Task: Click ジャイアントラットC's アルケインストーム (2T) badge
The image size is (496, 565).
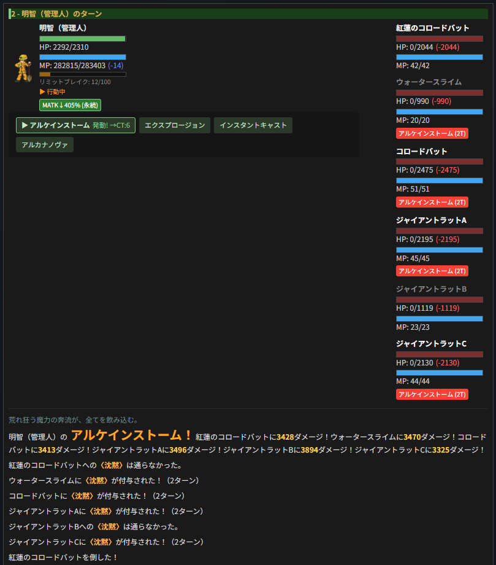Action: click(432, 394)
